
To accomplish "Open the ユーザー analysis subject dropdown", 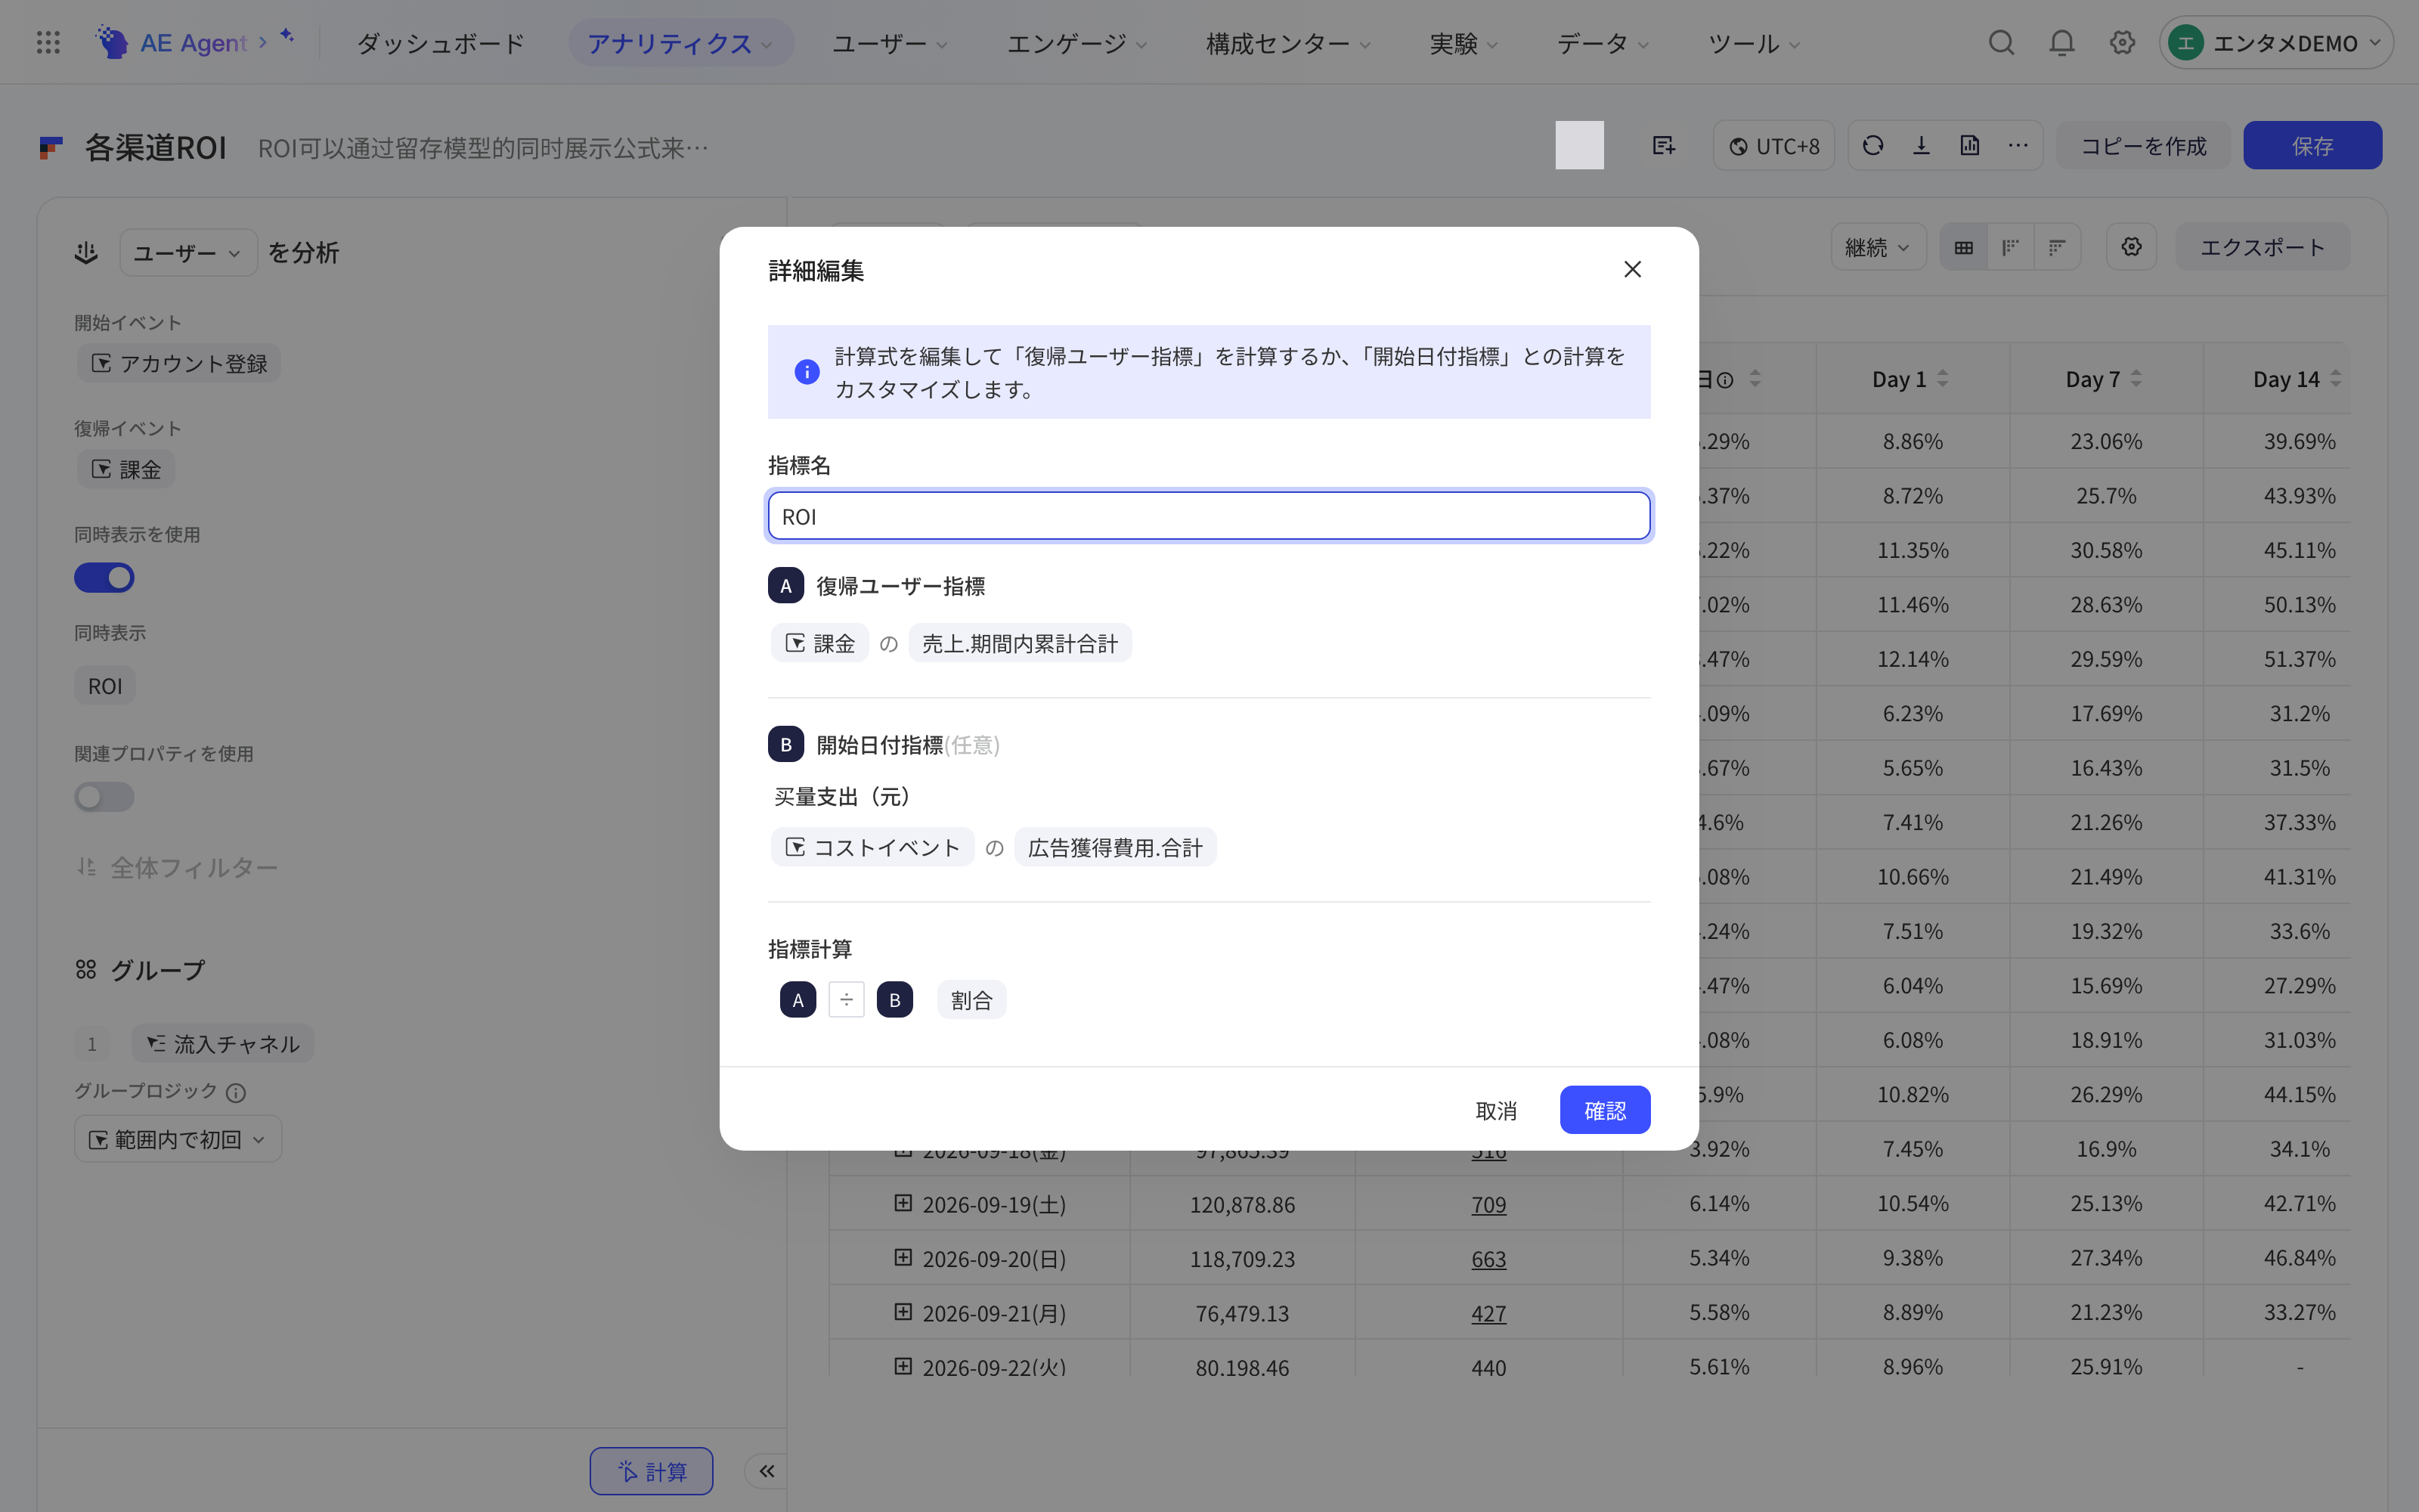I will (x=188, y=253).
